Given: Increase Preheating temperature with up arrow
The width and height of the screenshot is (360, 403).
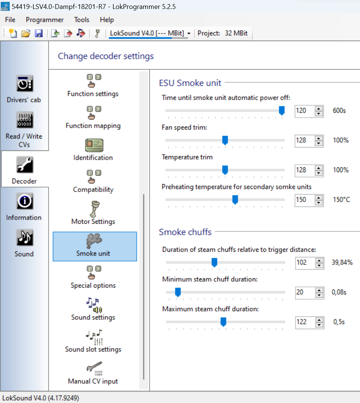Looking at the screenshot, I should (319, 197).
